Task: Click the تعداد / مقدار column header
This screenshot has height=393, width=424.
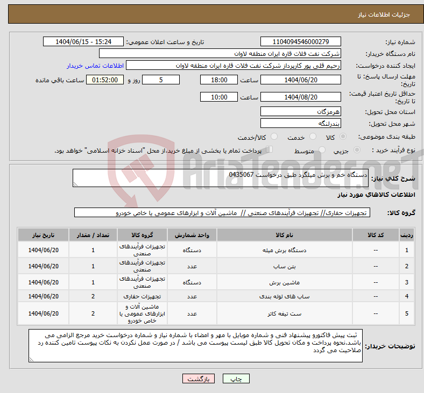Action: [x=93, y=235]
